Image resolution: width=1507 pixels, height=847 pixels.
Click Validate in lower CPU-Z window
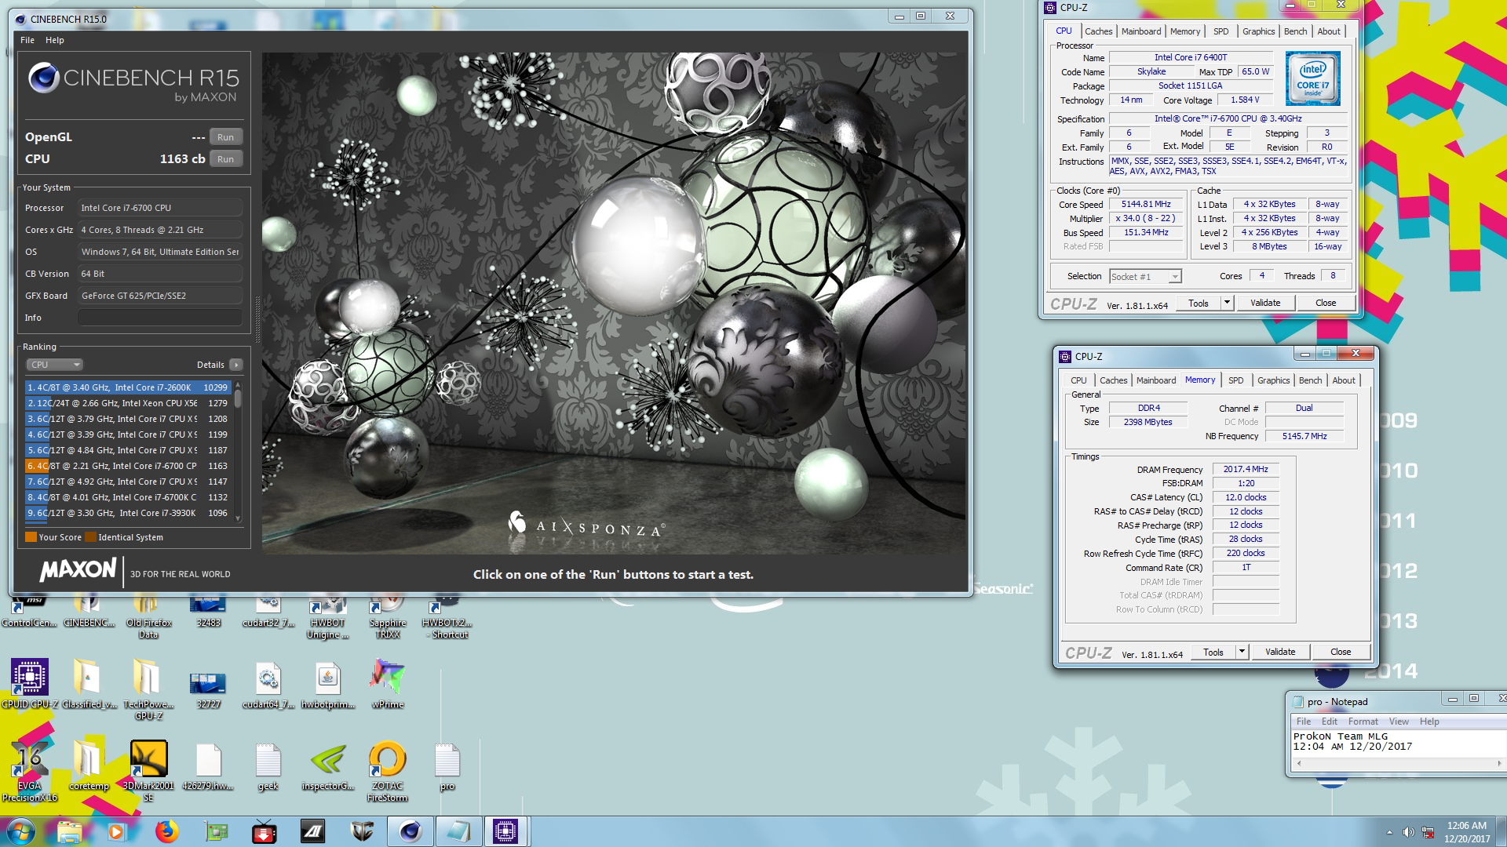point(1280,652)
